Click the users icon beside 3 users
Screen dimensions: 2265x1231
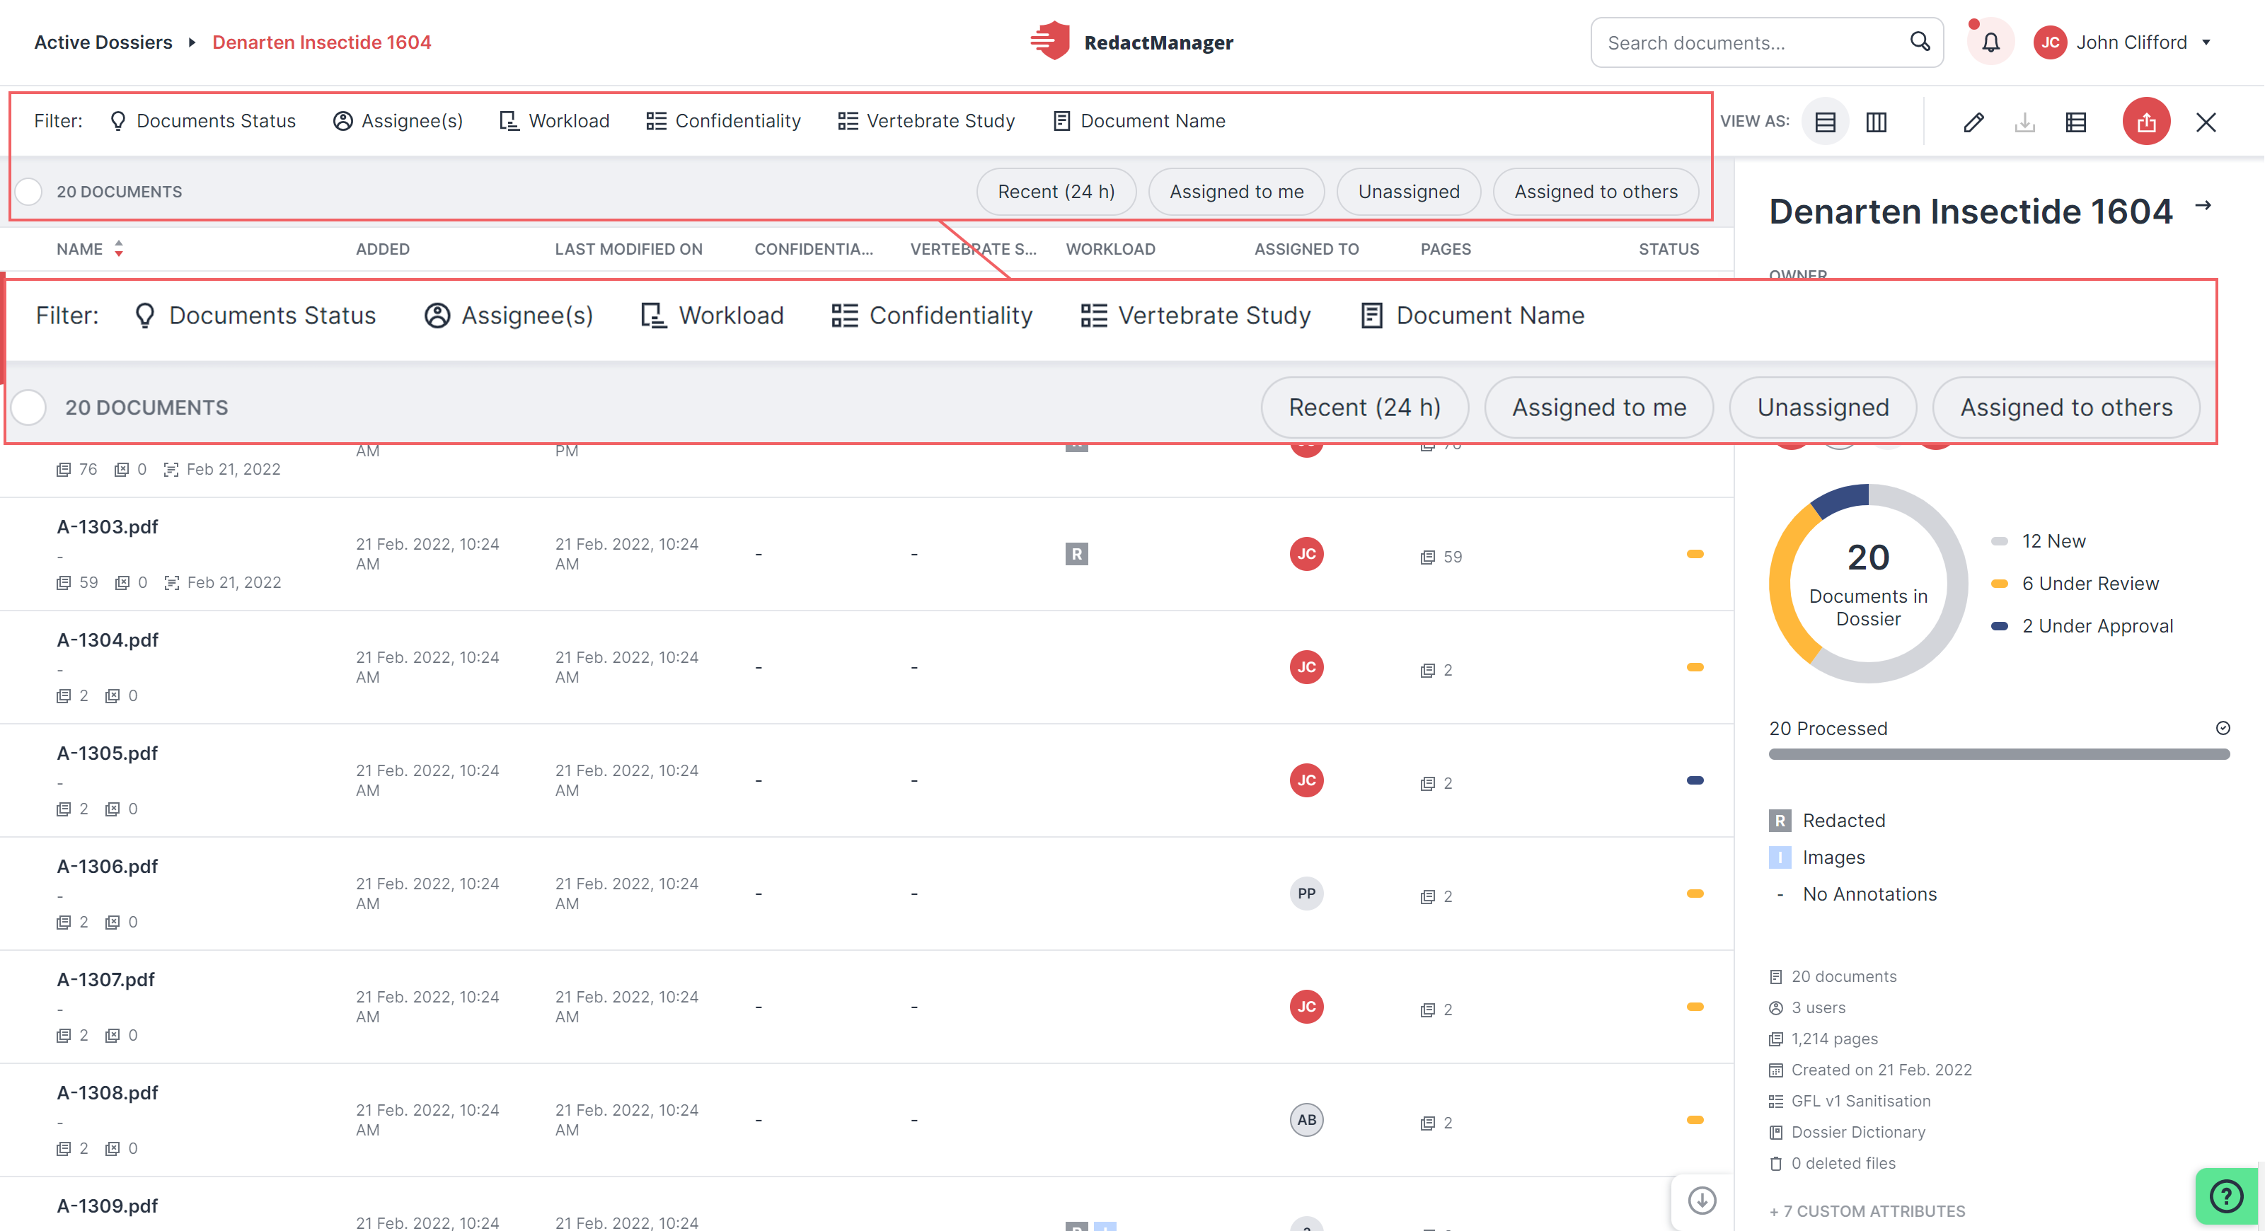pyautogui.click(x=1776, y=1007)
